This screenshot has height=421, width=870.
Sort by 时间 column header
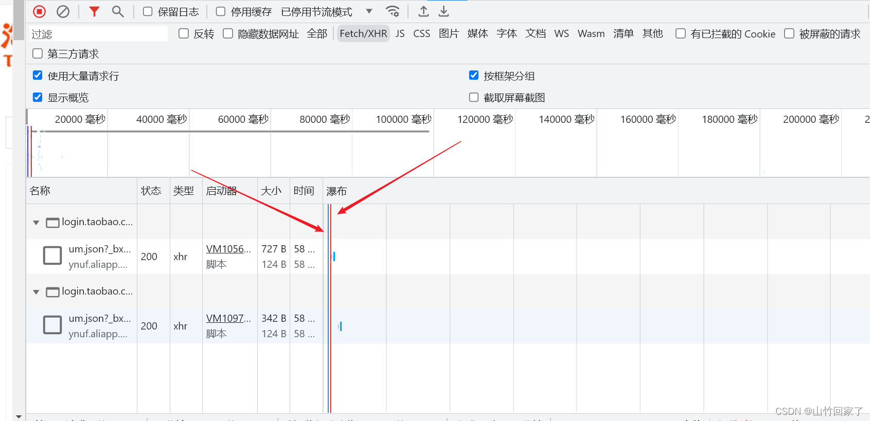pyautogui.click(x=306, y=191)
